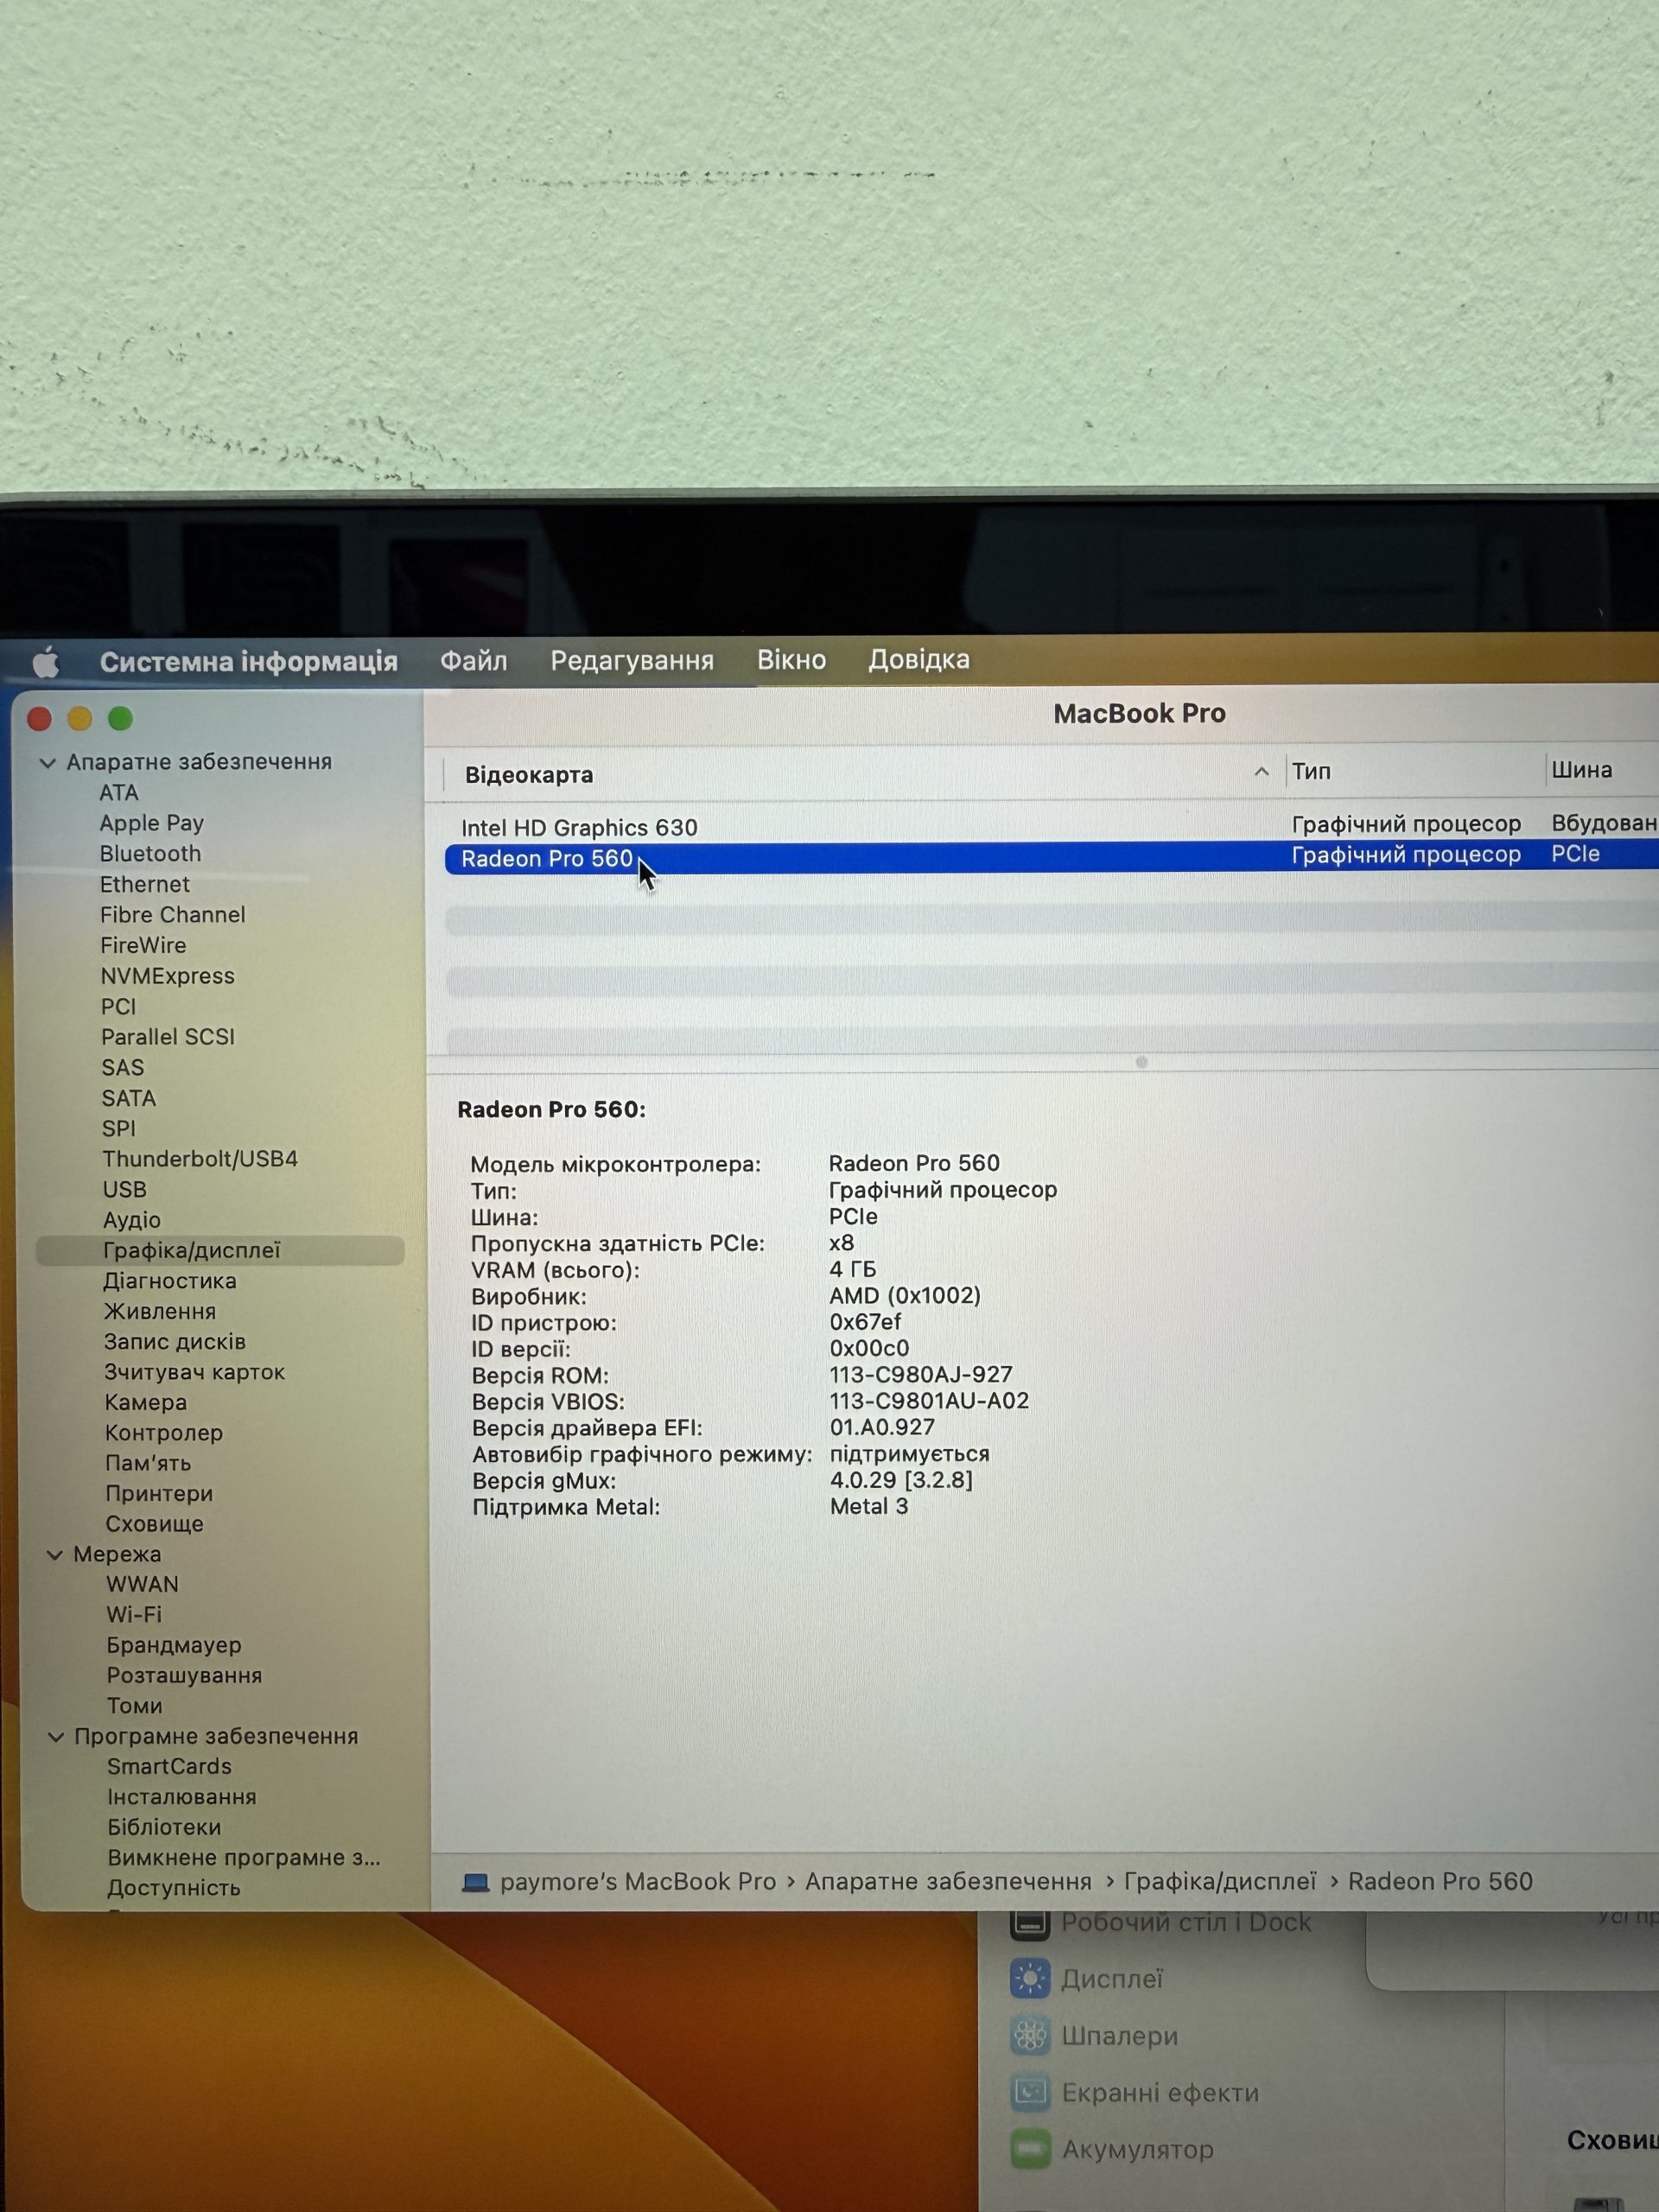Screen dimensions: 1659x2212
Task: Toggle sort order arrow on Відеокарта column
Action: (1262, 772)
